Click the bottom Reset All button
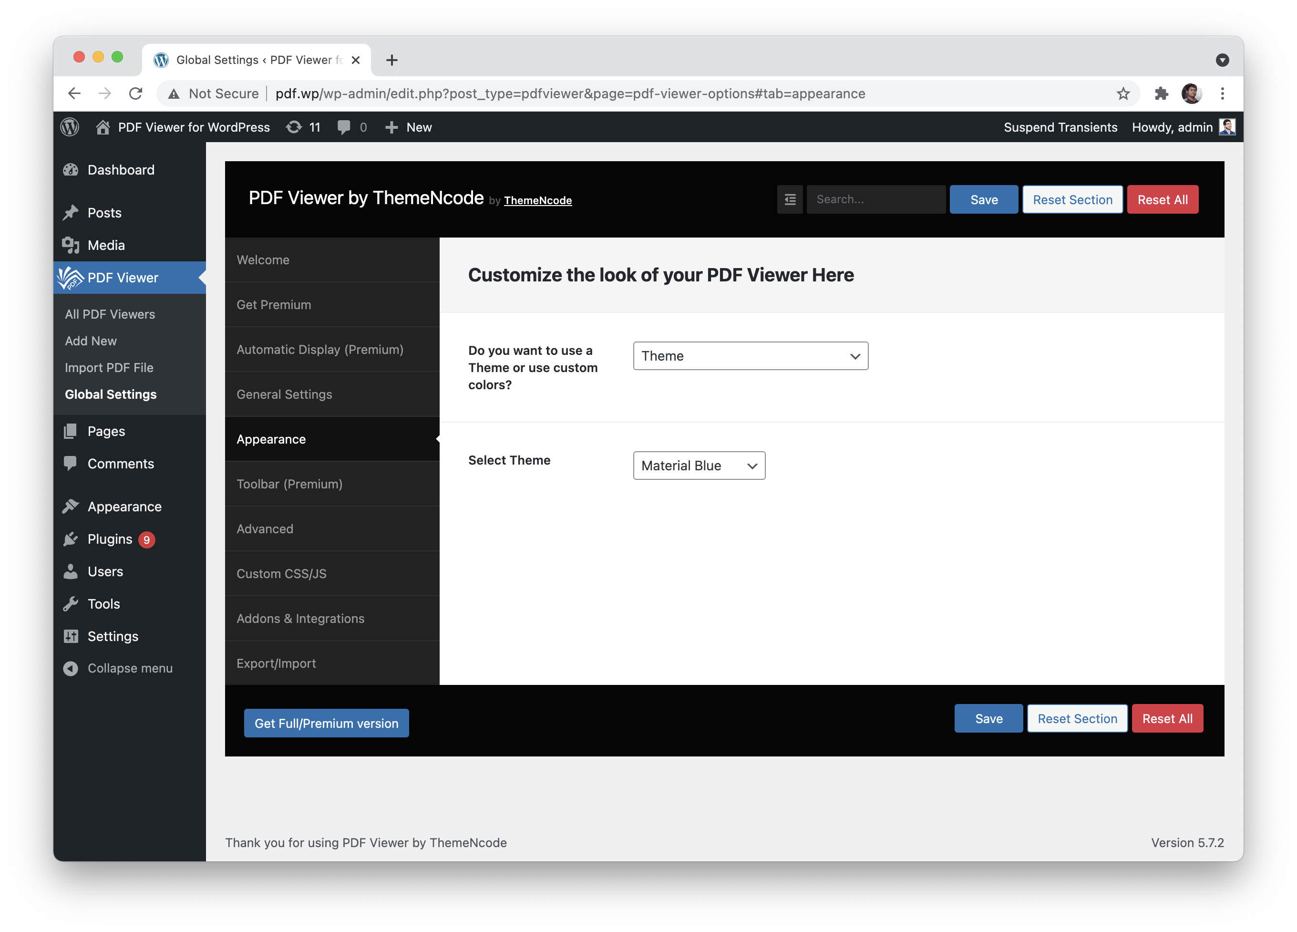1297x932 pixels. tap(1167, 719)
